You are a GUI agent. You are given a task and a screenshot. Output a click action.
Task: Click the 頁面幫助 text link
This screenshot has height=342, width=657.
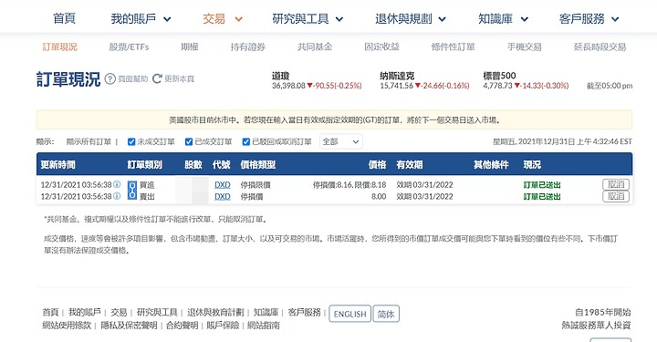click(x=133, y=78)
